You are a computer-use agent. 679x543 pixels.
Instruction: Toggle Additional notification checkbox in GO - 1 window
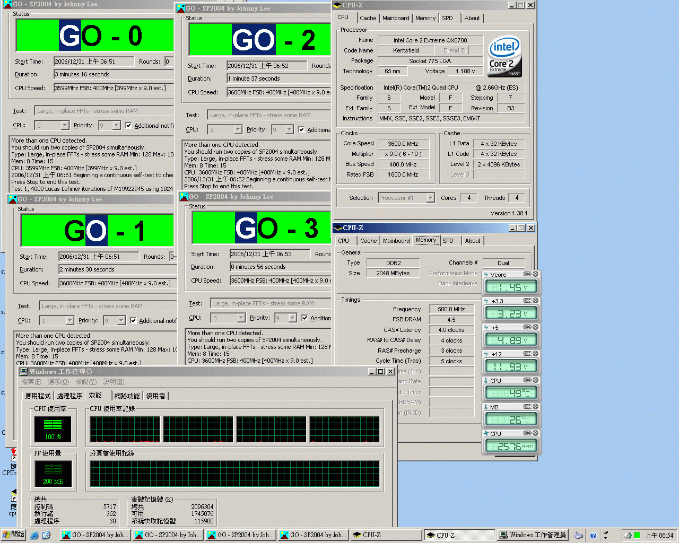tap(133, 321)
